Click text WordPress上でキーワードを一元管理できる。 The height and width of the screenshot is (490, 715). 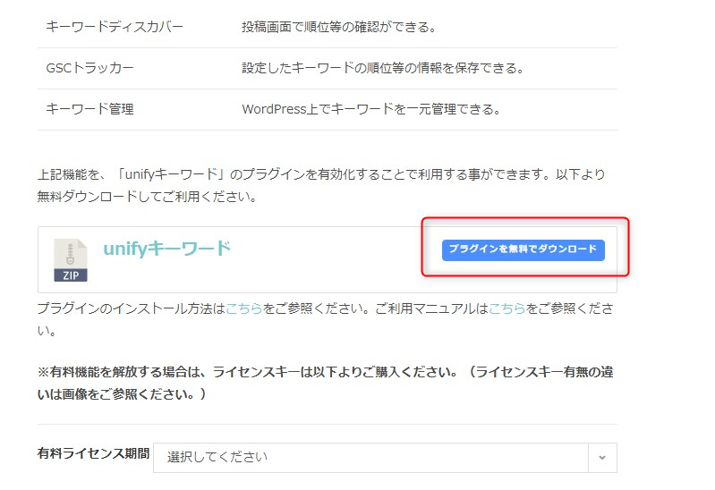(x=371, y=109)
